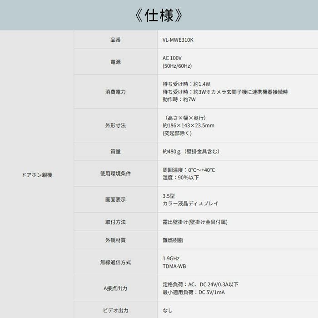
Task: Click the 質量 row label
Action: [x=115, y=151]
